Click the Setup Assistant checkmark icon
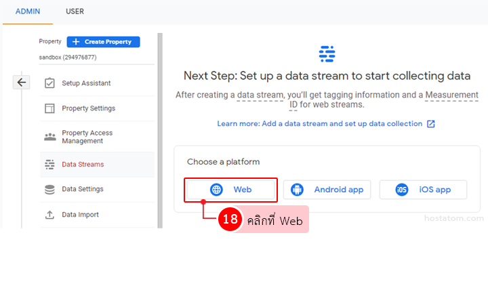The image size is (488, 290). [x=49, y=83]
